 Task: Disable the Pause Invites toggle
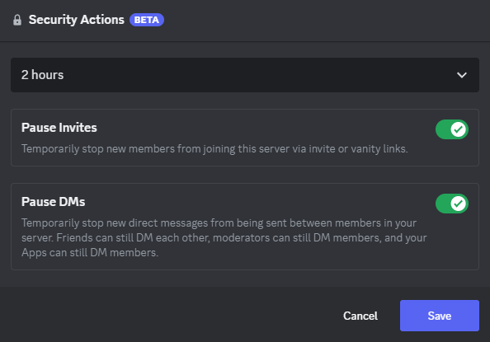pyautogui.click(x=452, y=129)
